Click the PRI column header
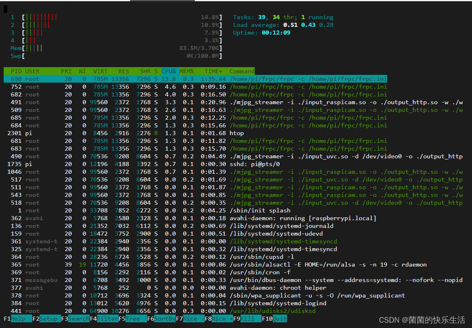 [66, 71]
